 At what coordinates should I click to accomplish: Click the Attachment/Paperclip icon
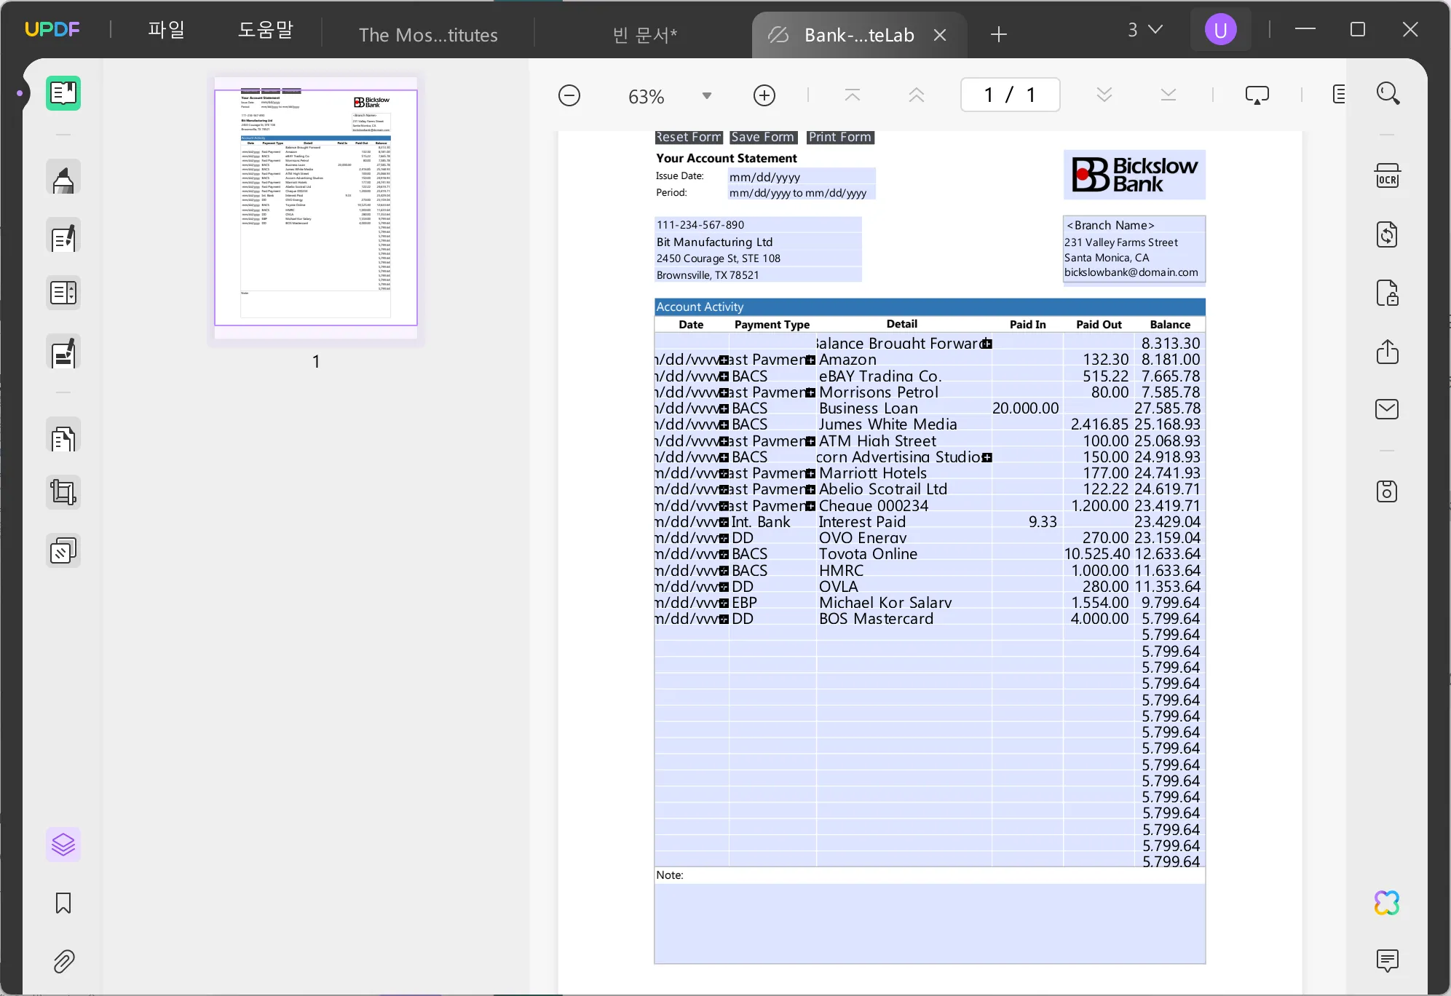pos(63,961)
